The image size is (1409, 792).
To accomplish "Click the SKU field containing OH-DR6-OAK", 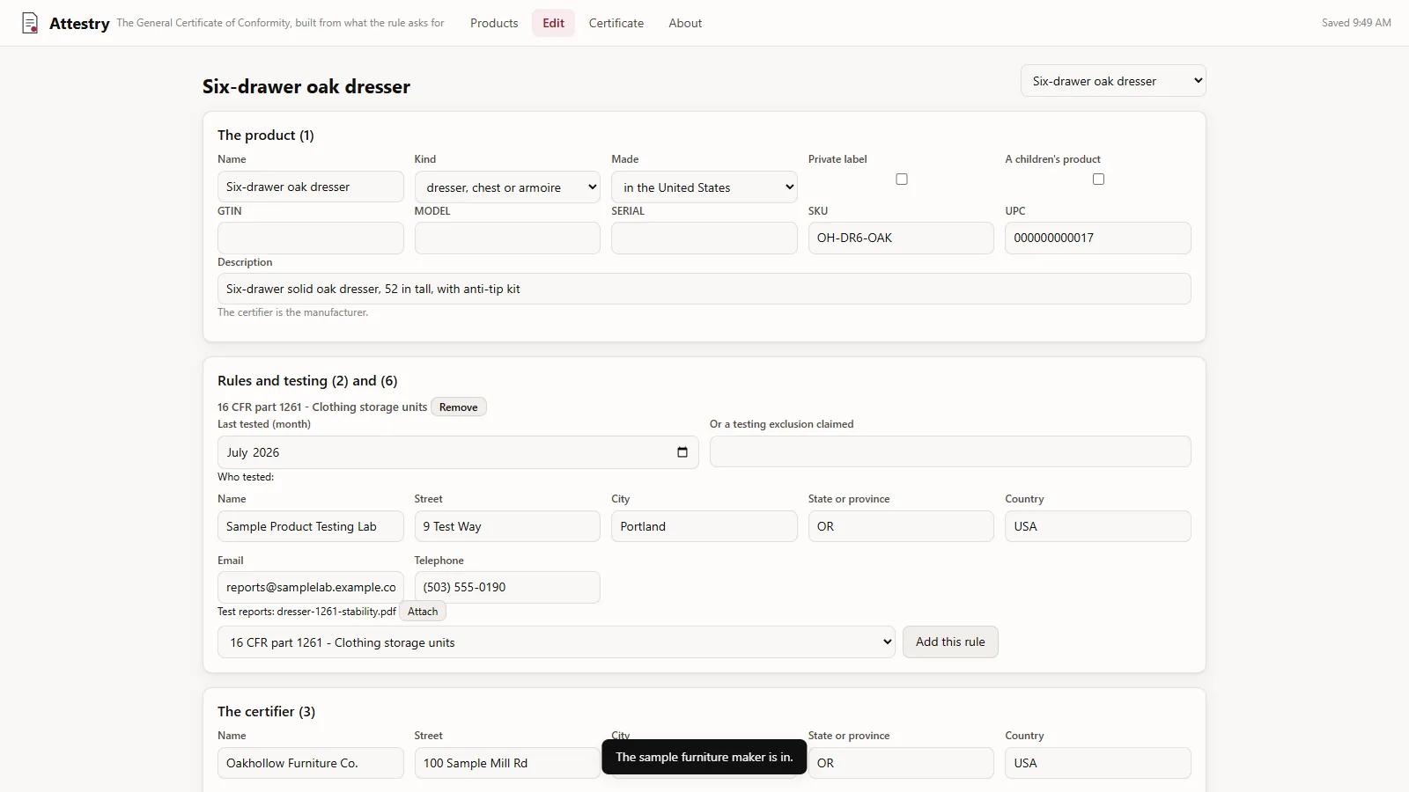I will tap(901, 238).
